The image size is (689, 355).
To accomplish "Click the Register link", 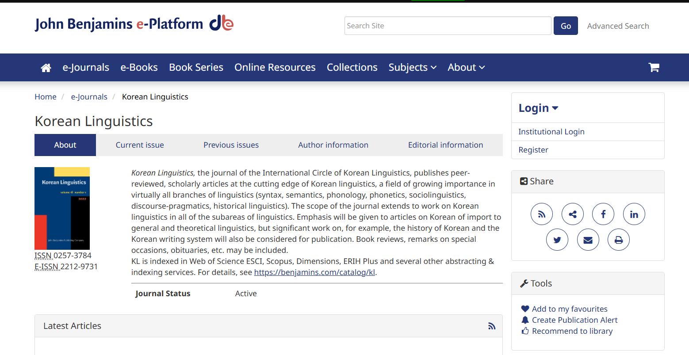I will click(533, 150).
